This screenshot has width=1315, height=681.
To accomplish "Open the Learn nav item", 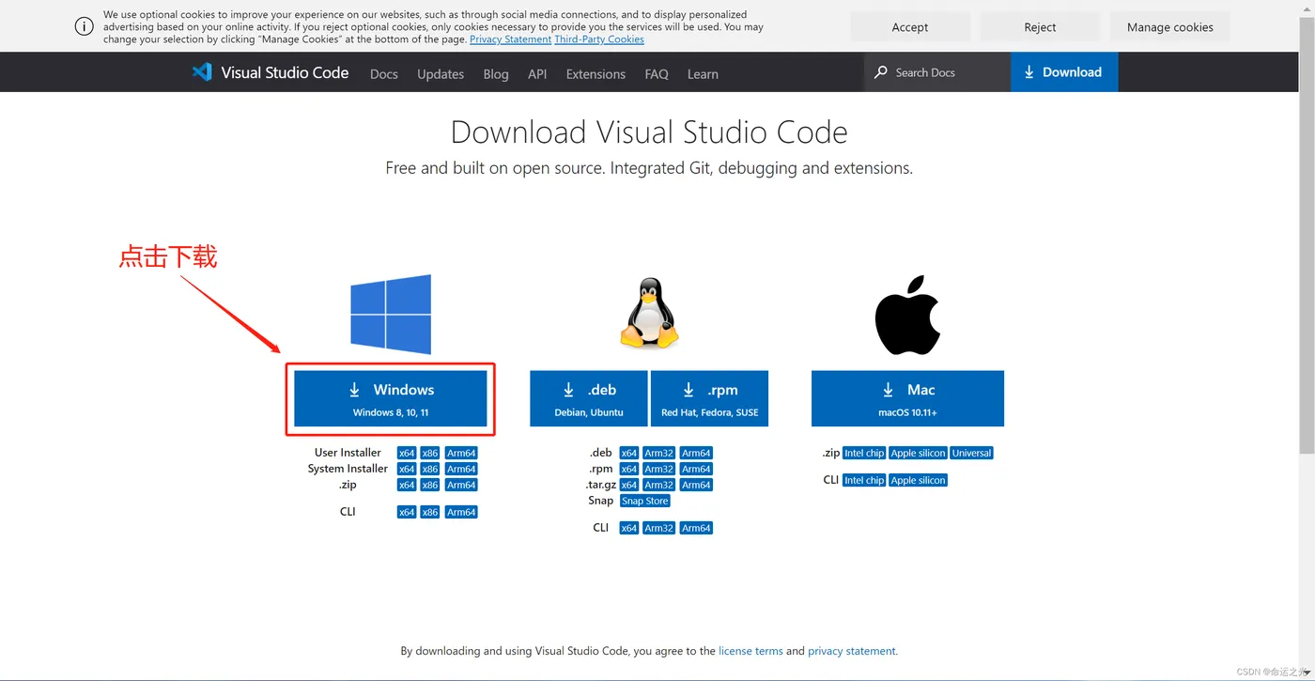I will pos(703,74).
